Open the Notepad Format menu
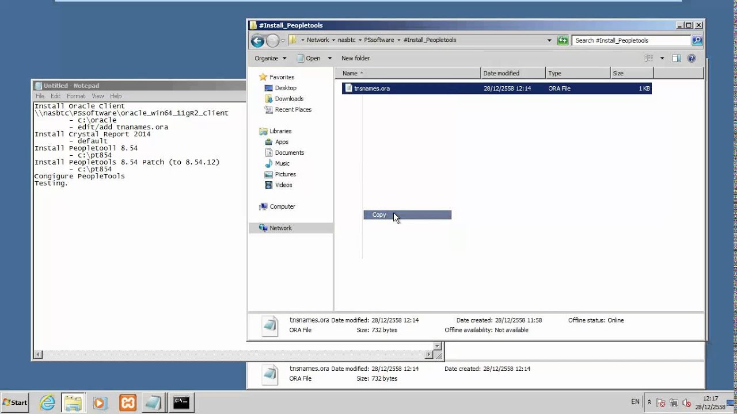The image size is (737, 414). pyautogui.click(x=76, y=96)
